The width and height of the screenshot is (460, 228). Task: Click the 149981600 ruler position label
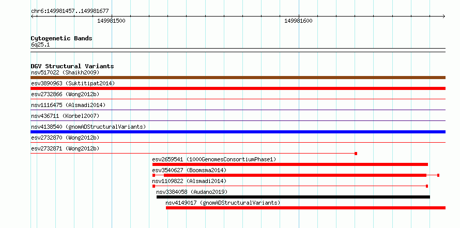(x=298, y=21)
